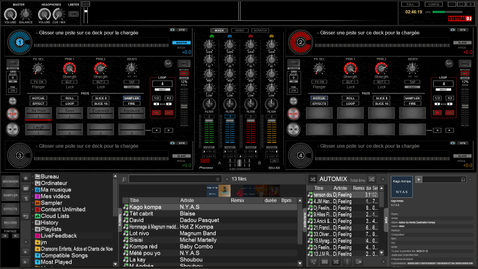This screenshot has height=269, width=478.
Task: Select HOTCUE pad mode on deck 1
Action: pyautogui.click(x=38, y=98)
